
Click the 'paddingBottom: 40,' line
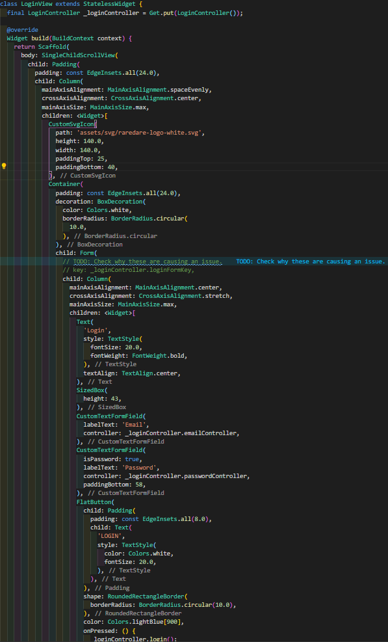[87, 167]
